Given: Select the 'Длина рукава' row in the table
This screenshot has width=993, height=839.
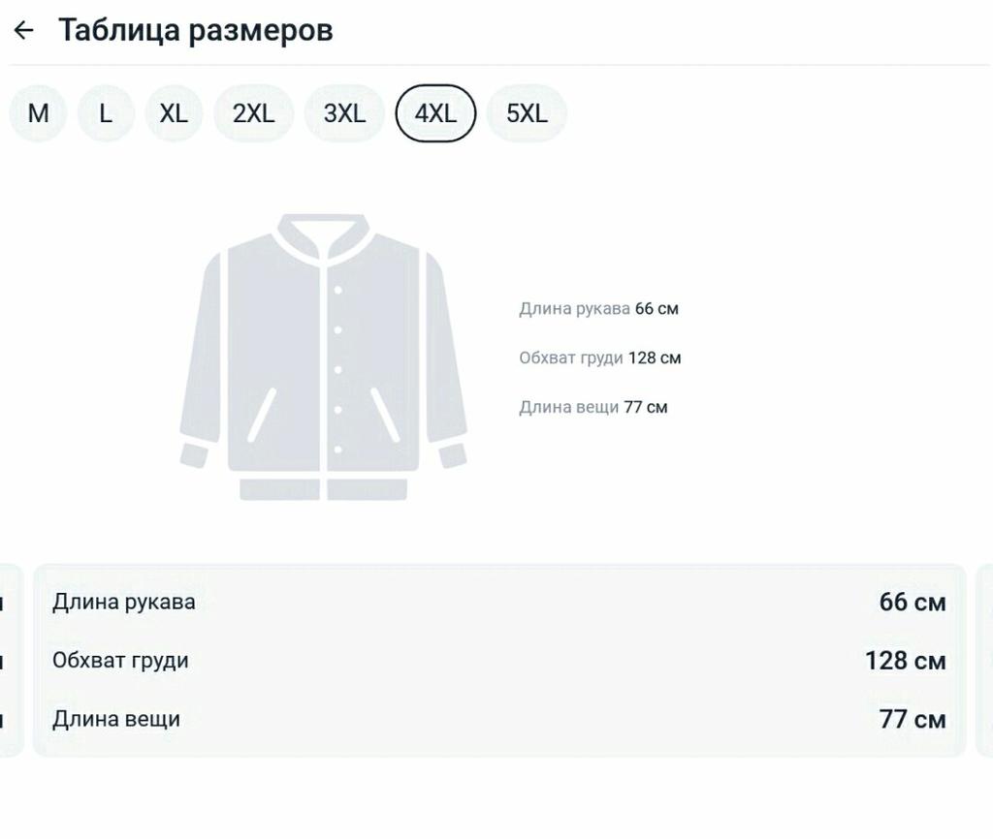Looking at the screenshot, I should (124, 602).
